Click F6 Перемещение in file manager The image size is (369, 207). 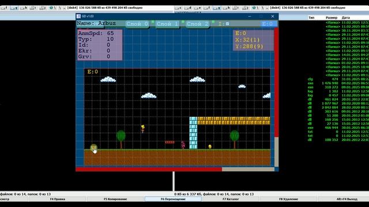[x=173, y=199]
